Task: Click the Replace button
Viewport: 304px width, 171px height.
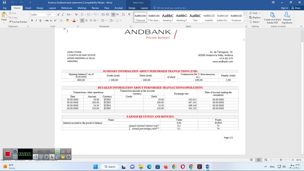Action: [255, 18]
